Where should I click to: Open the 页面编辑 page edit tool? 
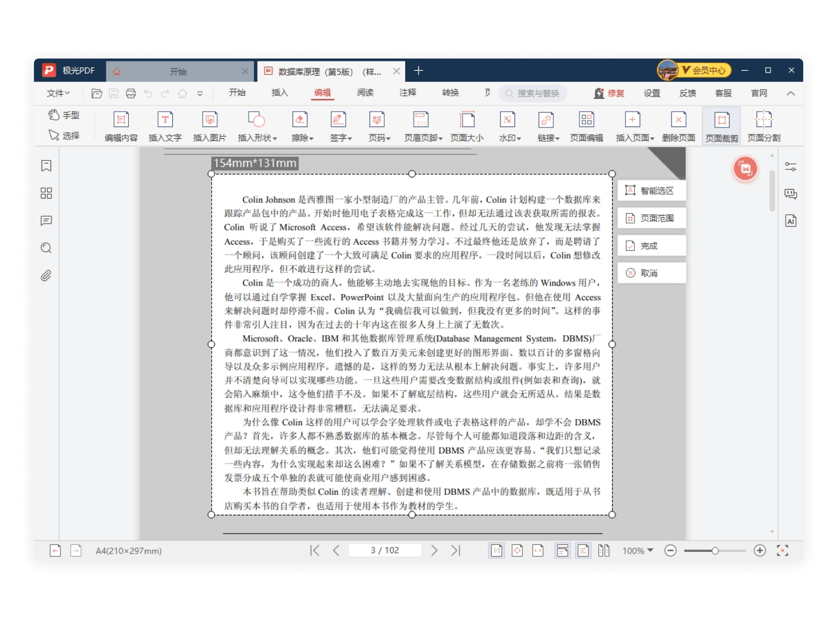point(587,126)
